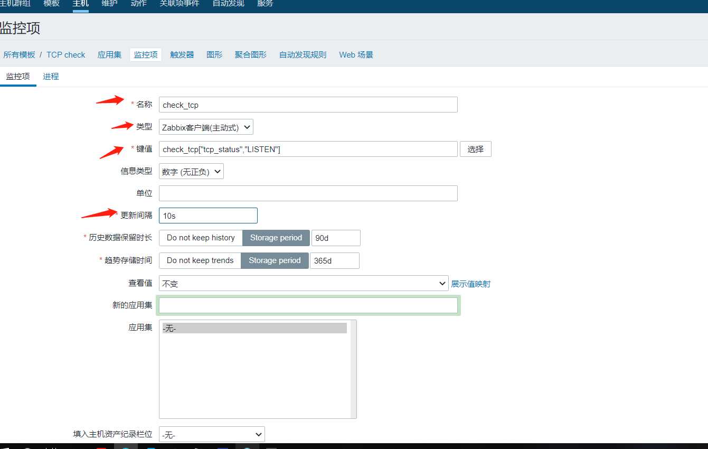Open the 聚合图形 sub-navigation link
This screenshot has width=708, height=449.
click(251, 54)
